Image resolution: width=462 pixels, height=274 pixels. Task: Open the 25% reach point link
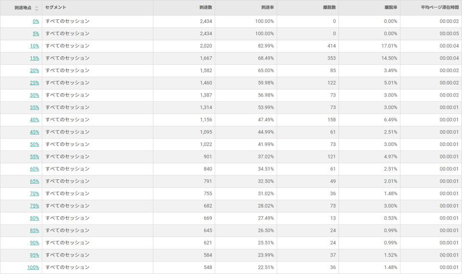(34, 83)
